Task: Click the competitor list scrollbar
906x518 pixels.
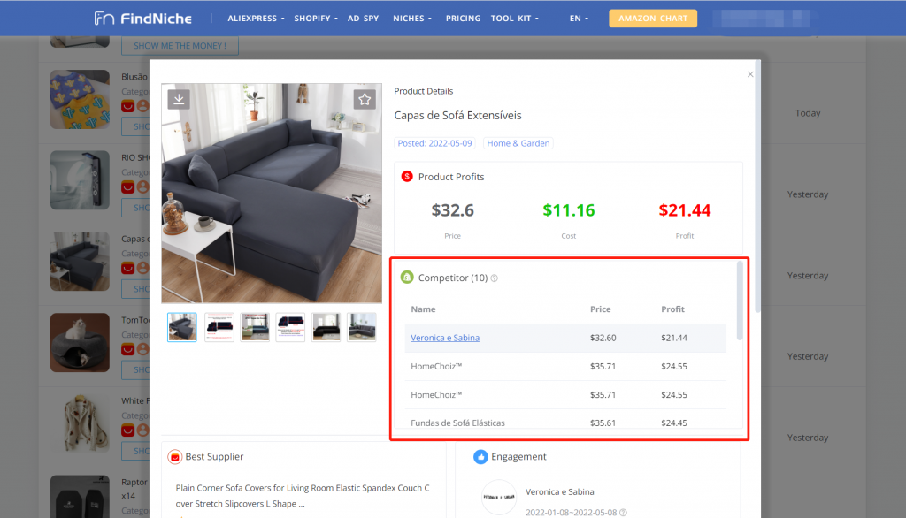Action: coord(740,301)
